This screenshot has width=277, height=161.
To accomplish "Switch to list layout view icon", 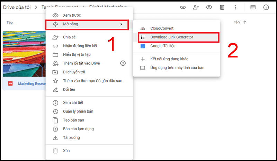I will click(253, 7).
